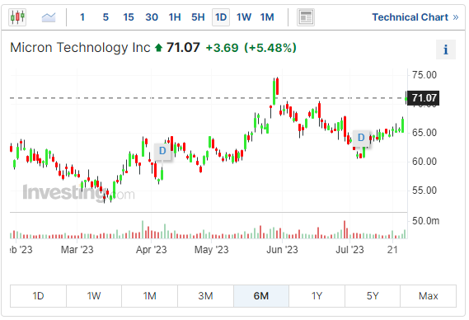Open the chart news layout icon
This screenshot has height=320, width=469.
306,17
